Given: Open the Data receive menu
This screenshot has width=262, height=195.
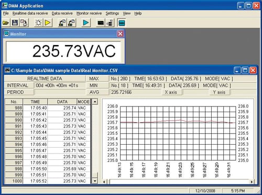Looking at the screenshot, I should (x=62, y=13).
